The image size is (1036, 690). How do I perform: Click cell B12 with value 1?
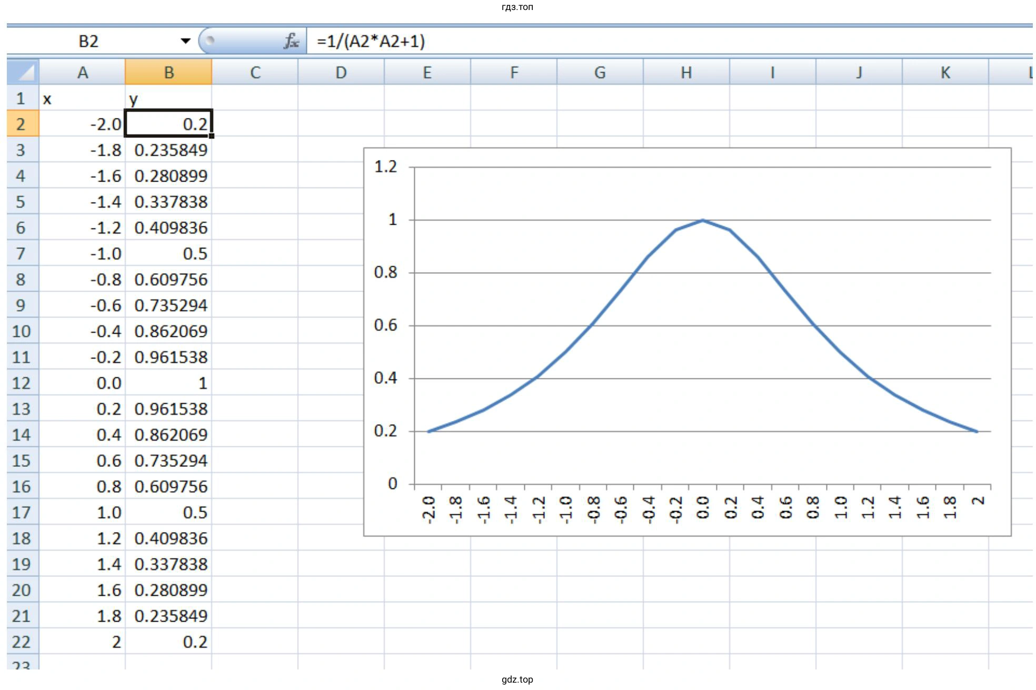click(x=168, y=383)
